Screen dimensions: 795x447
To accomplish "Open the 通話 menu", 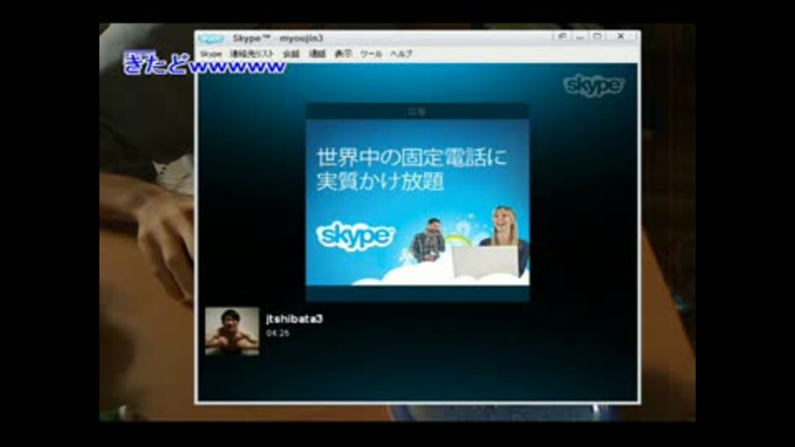I will click(x=317, y=54).
